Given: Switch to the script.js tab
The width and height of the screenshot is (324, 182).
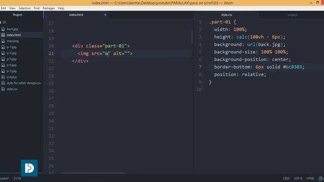Looking at the screenshot, I should pyautogui.click(x=293, y=15).
